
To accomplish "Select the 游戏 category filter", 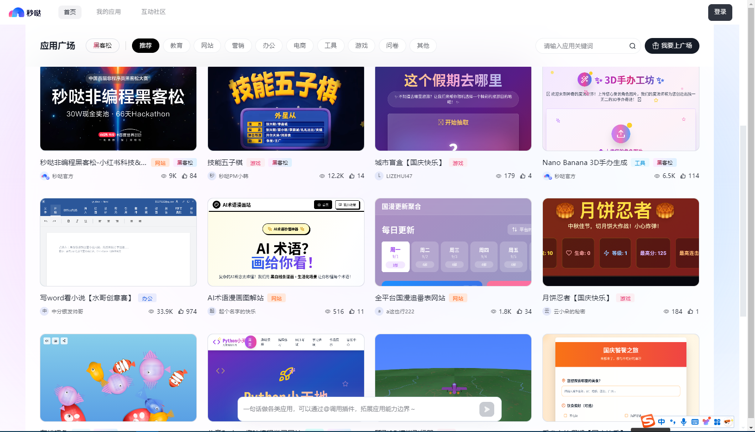I will tap(361, 45).
